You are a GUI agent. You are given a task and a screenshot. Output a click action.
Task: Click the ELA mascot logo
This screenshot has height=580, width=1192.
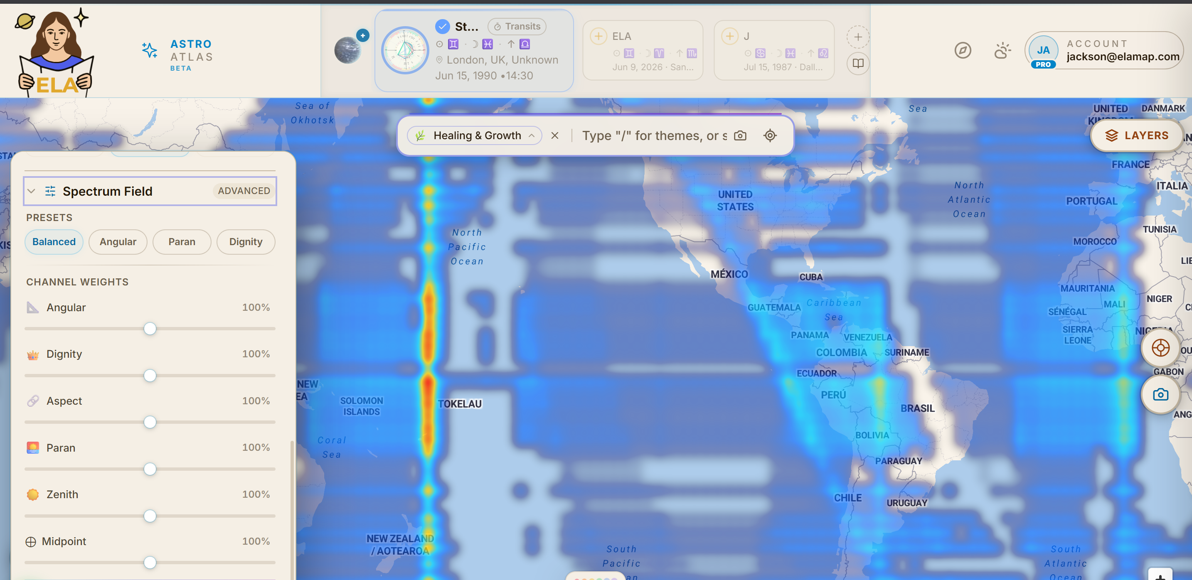click(56, 52)
